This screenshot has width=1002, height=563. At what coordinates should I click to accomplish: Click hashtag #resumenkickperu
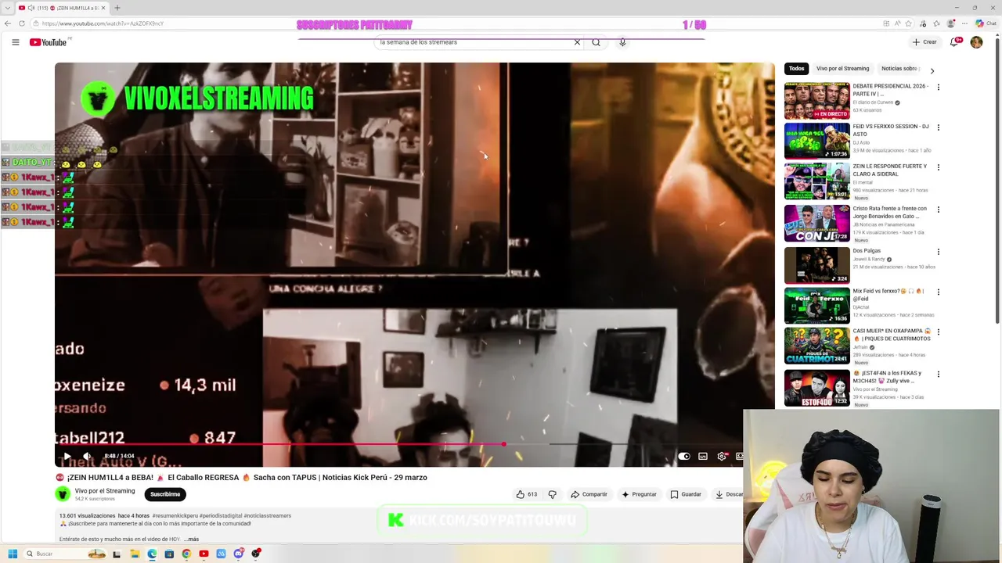pos(175,515)
